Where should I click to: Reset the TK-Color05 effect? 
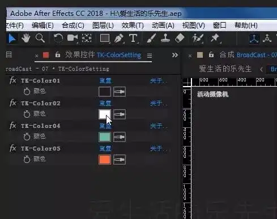tap(105, 148)
